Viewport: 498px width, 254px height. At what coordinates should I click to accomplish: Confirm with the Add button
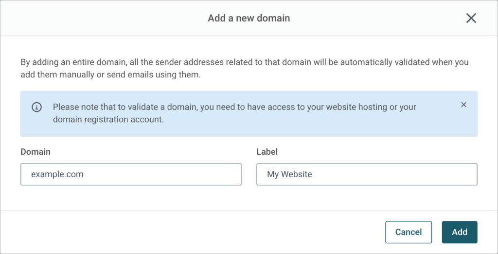[x=459, y=232]
